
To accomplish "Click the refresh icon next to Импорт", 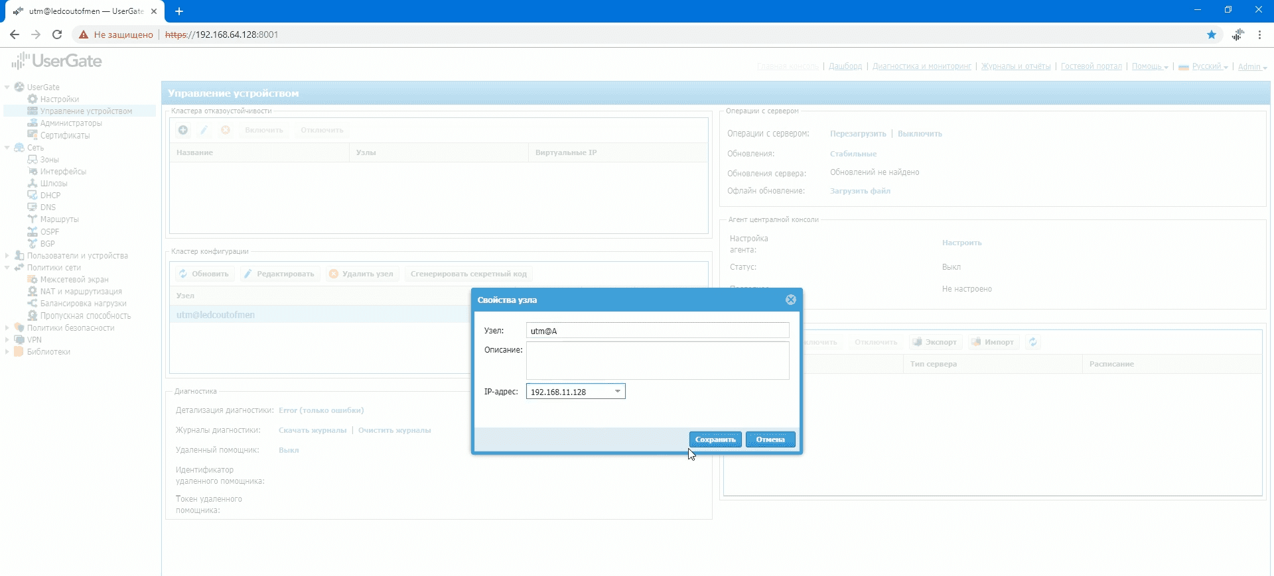I will 1033,342.
